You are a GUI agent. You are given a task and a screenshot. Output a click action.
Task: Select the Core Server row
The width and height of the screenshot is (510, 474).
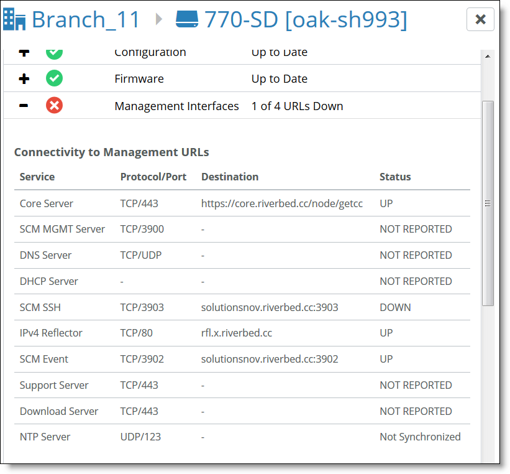click(x=242, y=203)
